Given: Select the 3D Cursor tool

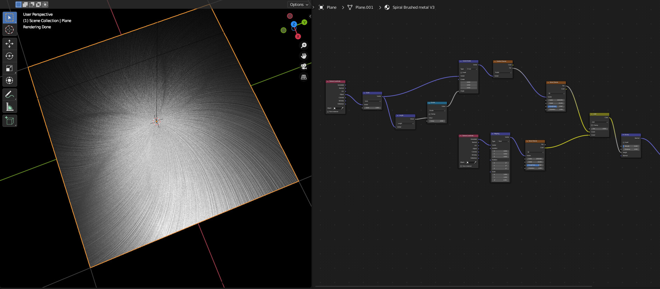Looking at the screenshot, I should pyautogui.click(x=9, y=30).
